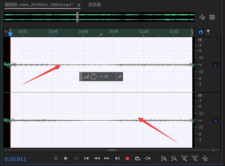Click the top dB label of the left channel scale

pyautogui.click(x=200, y=40)
